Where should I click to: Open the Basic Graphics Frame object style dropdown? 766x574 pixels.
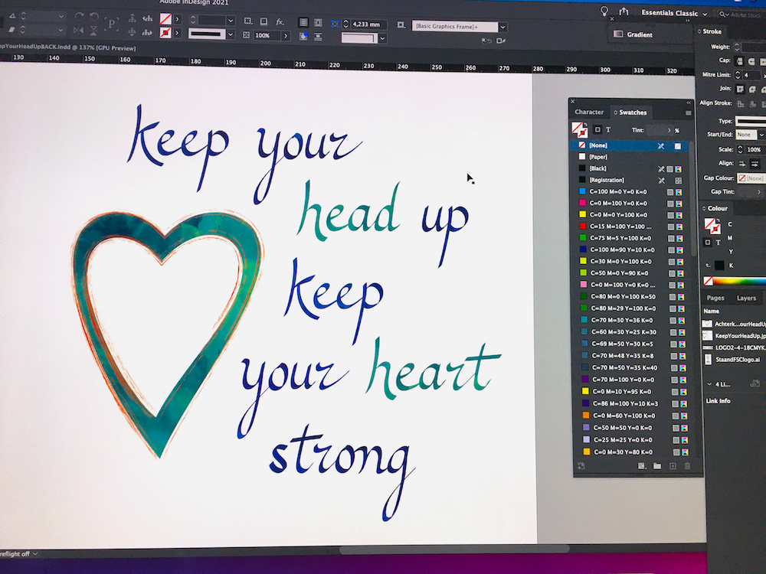pos(503,27)
